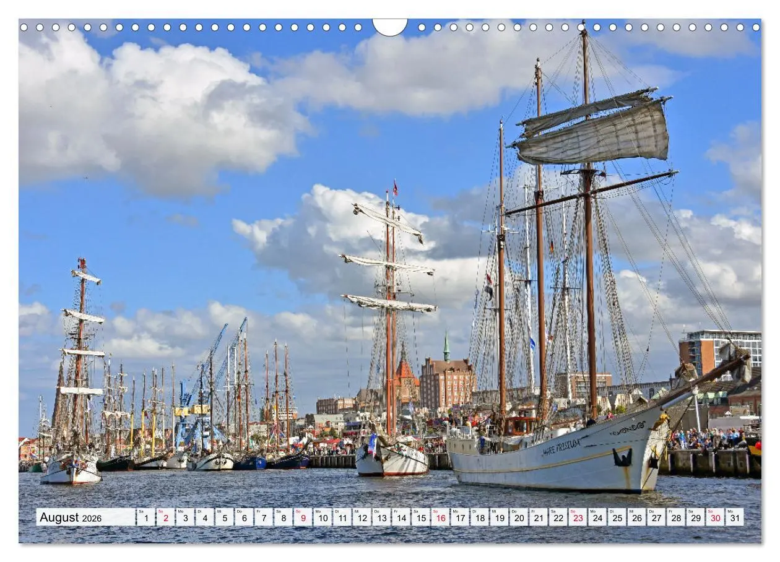This screenshot has height=562, width=780.
Task: Select date cell 18 in August row
Action: (x=480, y=517)
